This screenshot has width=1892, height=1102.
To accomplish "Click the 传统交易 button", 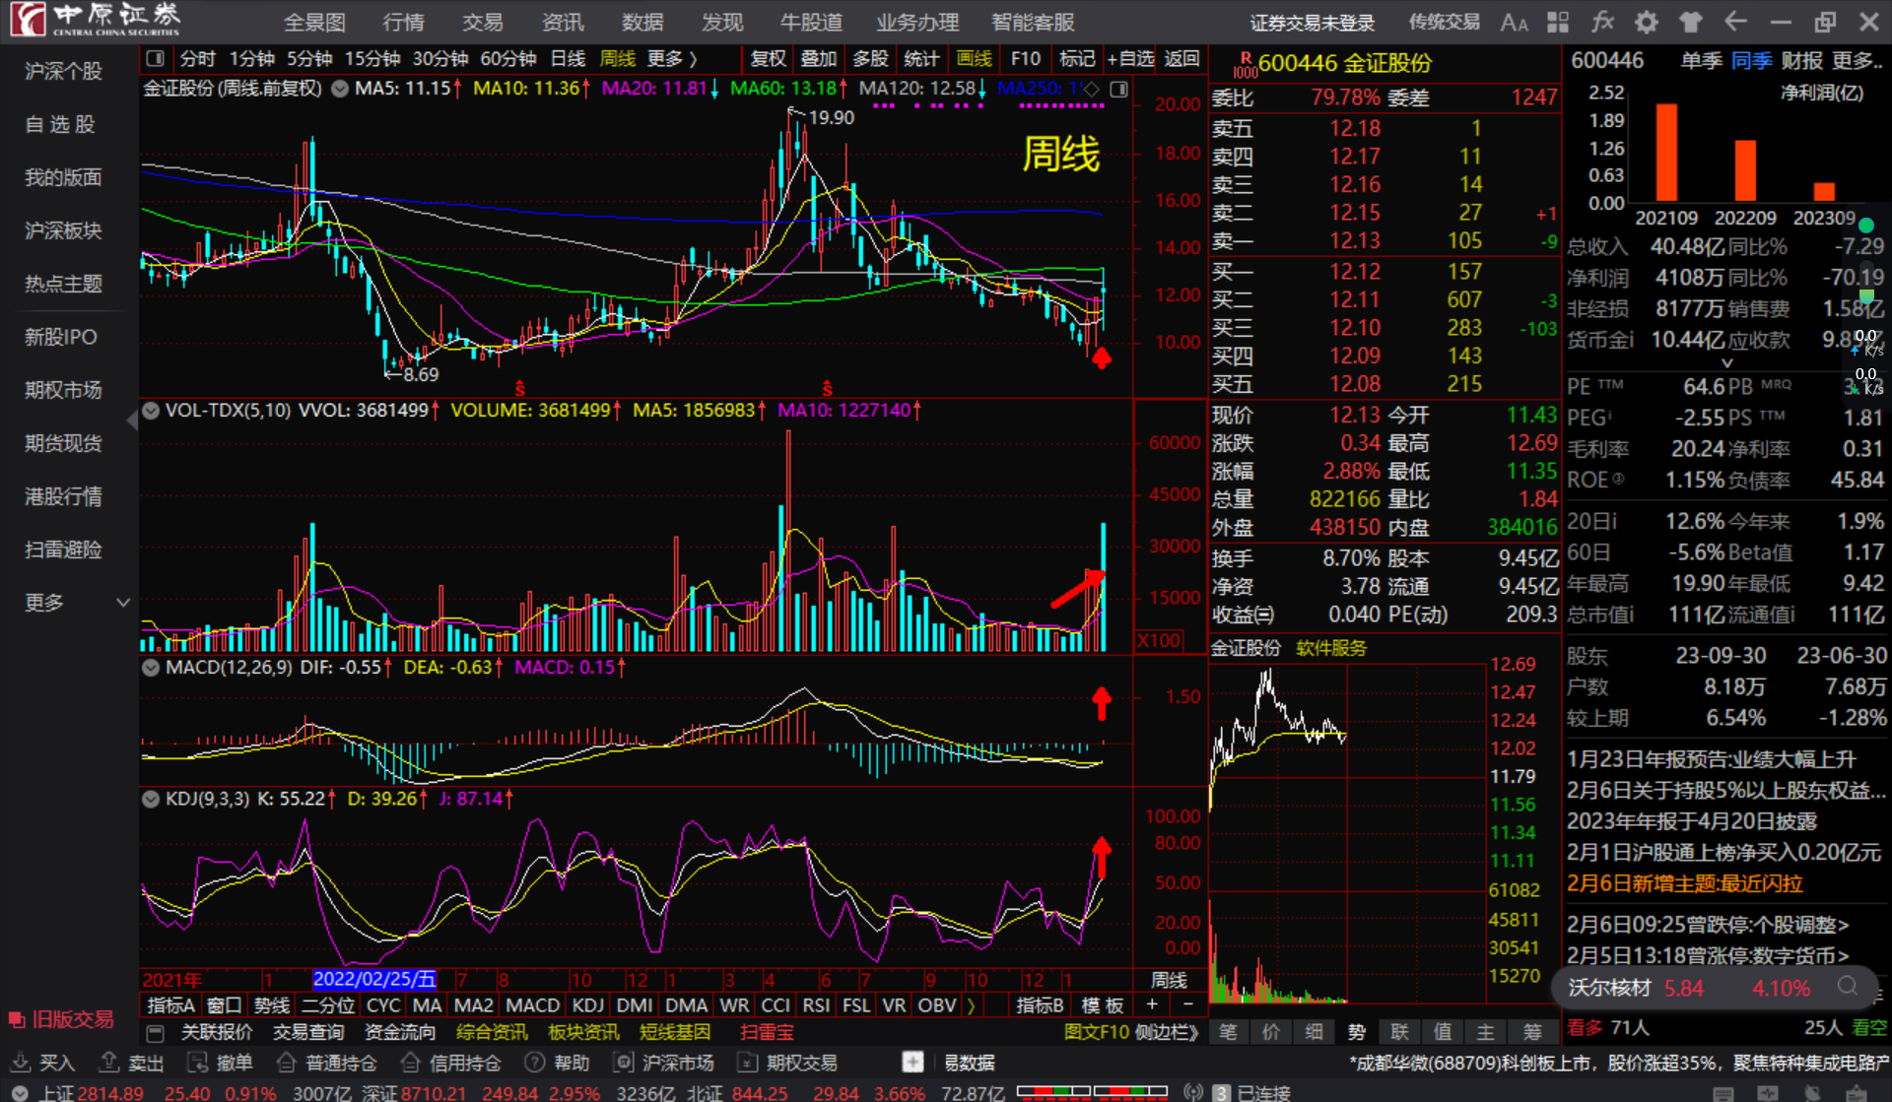I will point(1444,22).
